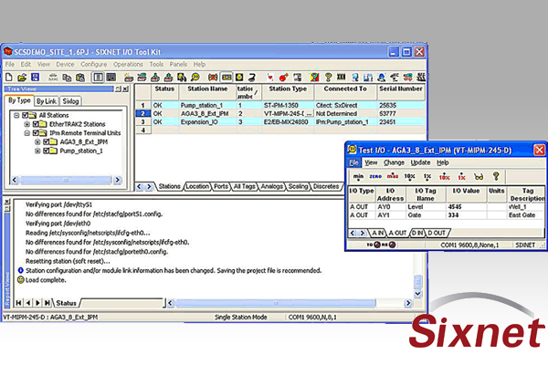
Task: Open the Tools menu
Action: click(156, 64)
